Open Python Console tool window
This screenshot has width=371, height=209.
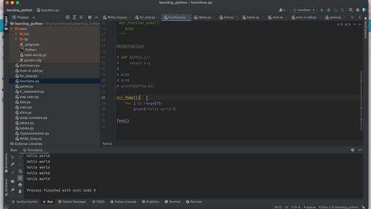123,201
